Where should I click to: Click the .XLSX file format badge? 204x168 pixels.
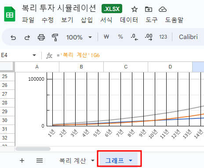pos(112,9)
